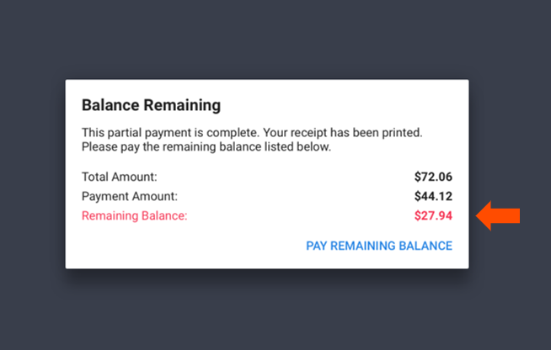
Task: Click the $72.06 total amount value
Action: coord(433,177)
